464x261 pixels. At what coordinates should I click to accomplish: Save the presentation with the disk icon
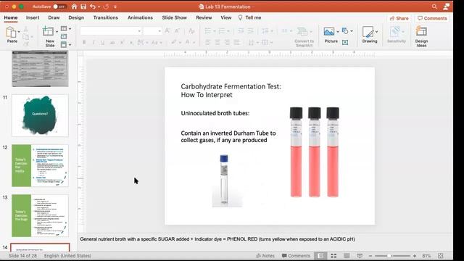pyautogui.click(x=83, y=7)
